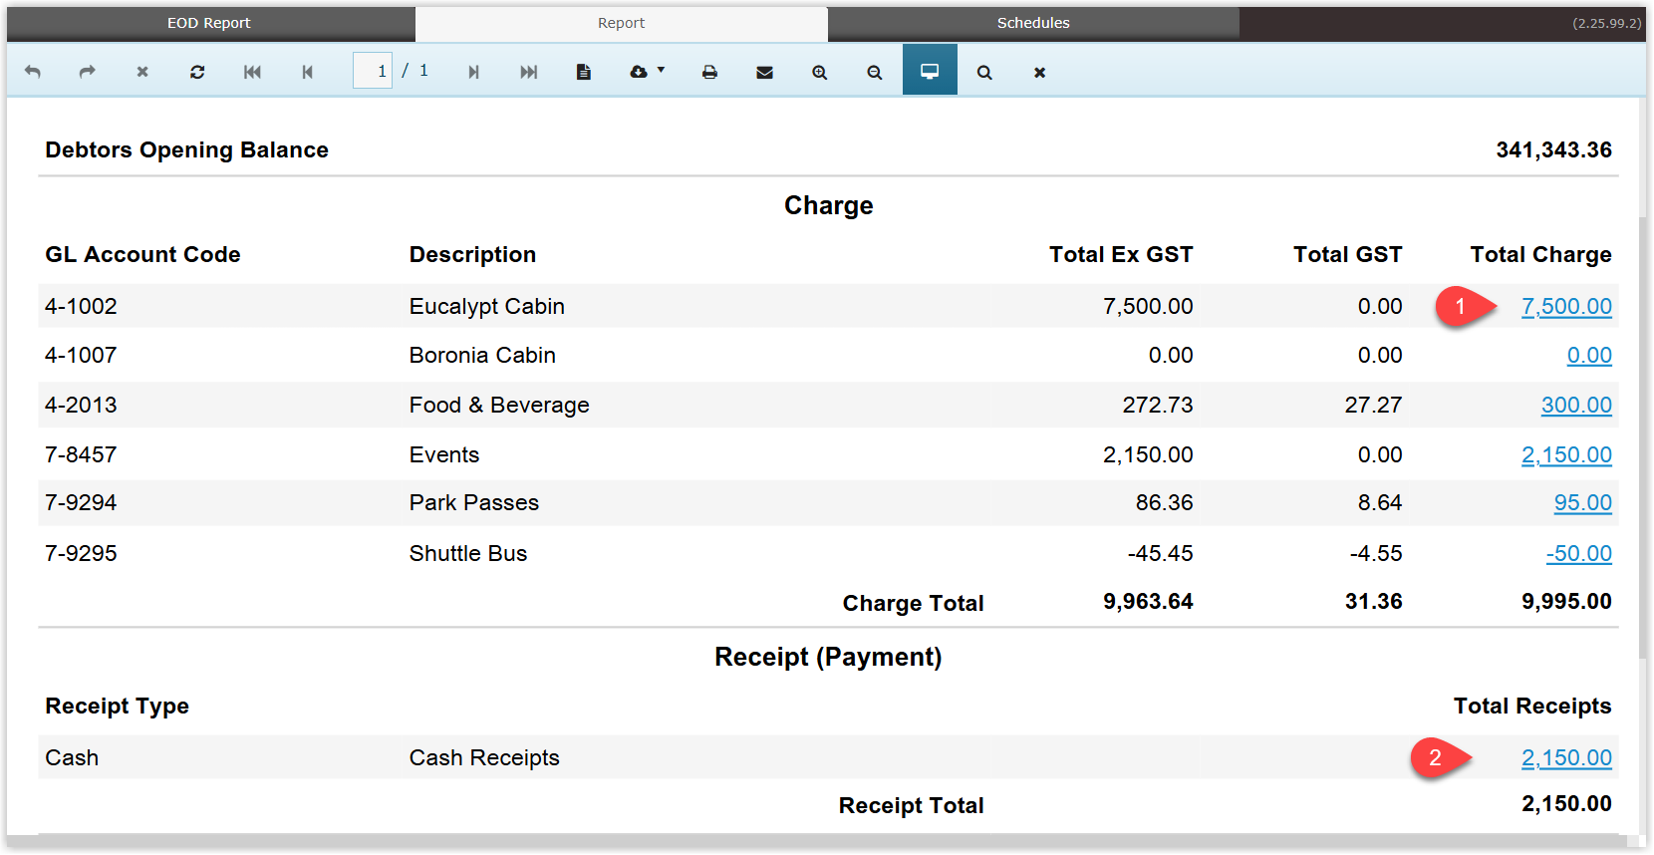Click GL code 7-8457
This screenshot has height=855, width=1654.
[81, 455]
